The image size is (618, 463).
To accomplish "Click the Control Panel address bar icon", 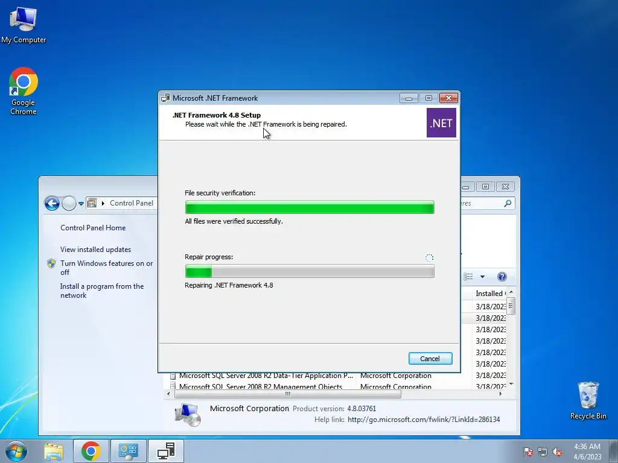I will (92, 203).
